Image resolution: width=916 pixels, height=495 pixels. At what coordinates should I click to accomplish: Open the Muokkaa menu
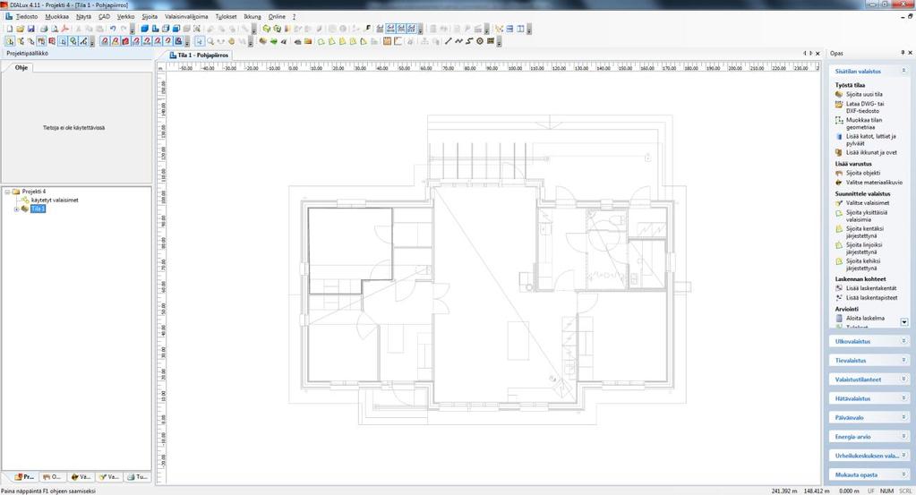[56, 17]
